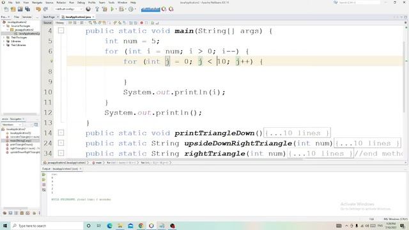Click the second green re-run icon in Output panel
The height and width of the screenshot is (230, 409).
click(44, 180)
